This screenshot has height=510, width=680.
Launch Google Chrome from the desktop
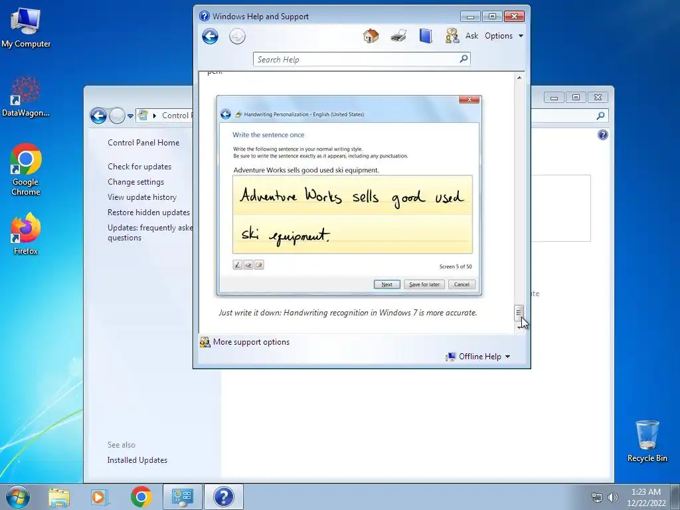26,169
